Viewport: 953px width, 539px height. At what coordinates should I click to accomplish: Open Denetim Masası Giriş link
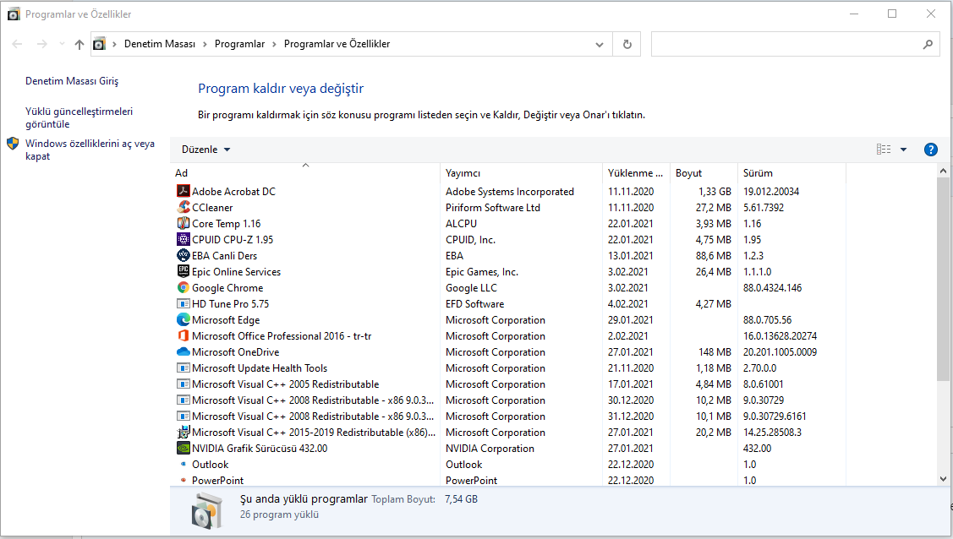pyautogui.click(x=72, y=82)
